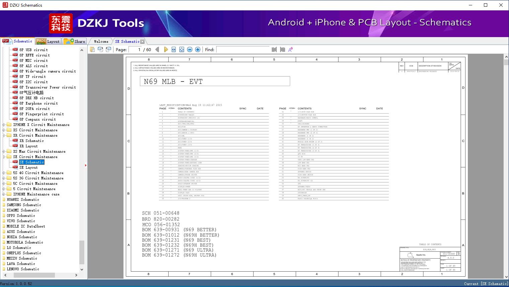The image size is (509, 287).
Task: Click the folder icon for SE Circuit Maintenance
Action: tap(9, 157)
